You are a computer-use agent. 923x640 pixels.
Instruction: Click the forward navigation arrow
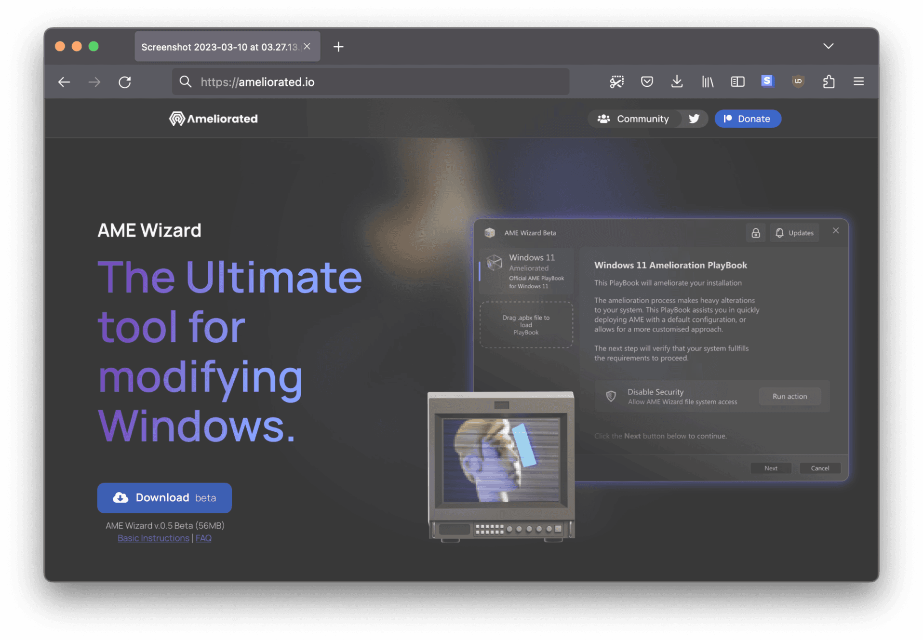click(x=94, y=82)
